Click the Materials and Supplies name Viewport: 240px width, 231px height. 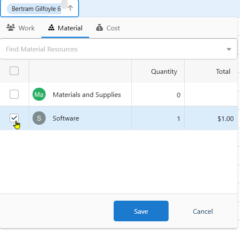point(87,95)
